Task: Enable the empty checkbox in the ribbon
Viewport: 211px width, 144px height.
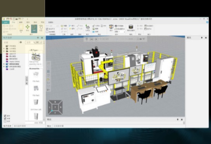Action: (x=47, y=32)
